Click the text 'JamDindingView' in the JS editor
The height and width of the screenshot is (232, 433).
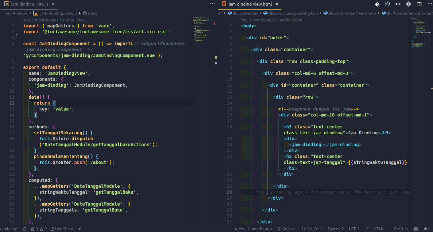[67, 73]
